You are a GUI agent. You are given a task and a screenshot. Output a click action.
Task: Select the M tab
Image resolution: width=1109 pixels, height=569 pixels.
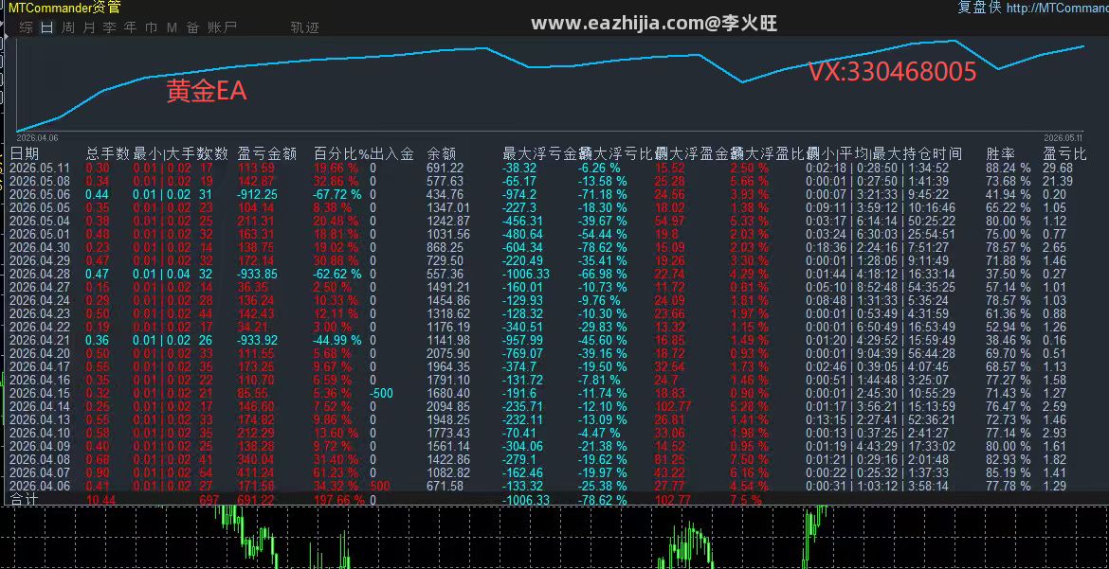tap(172, 27)
